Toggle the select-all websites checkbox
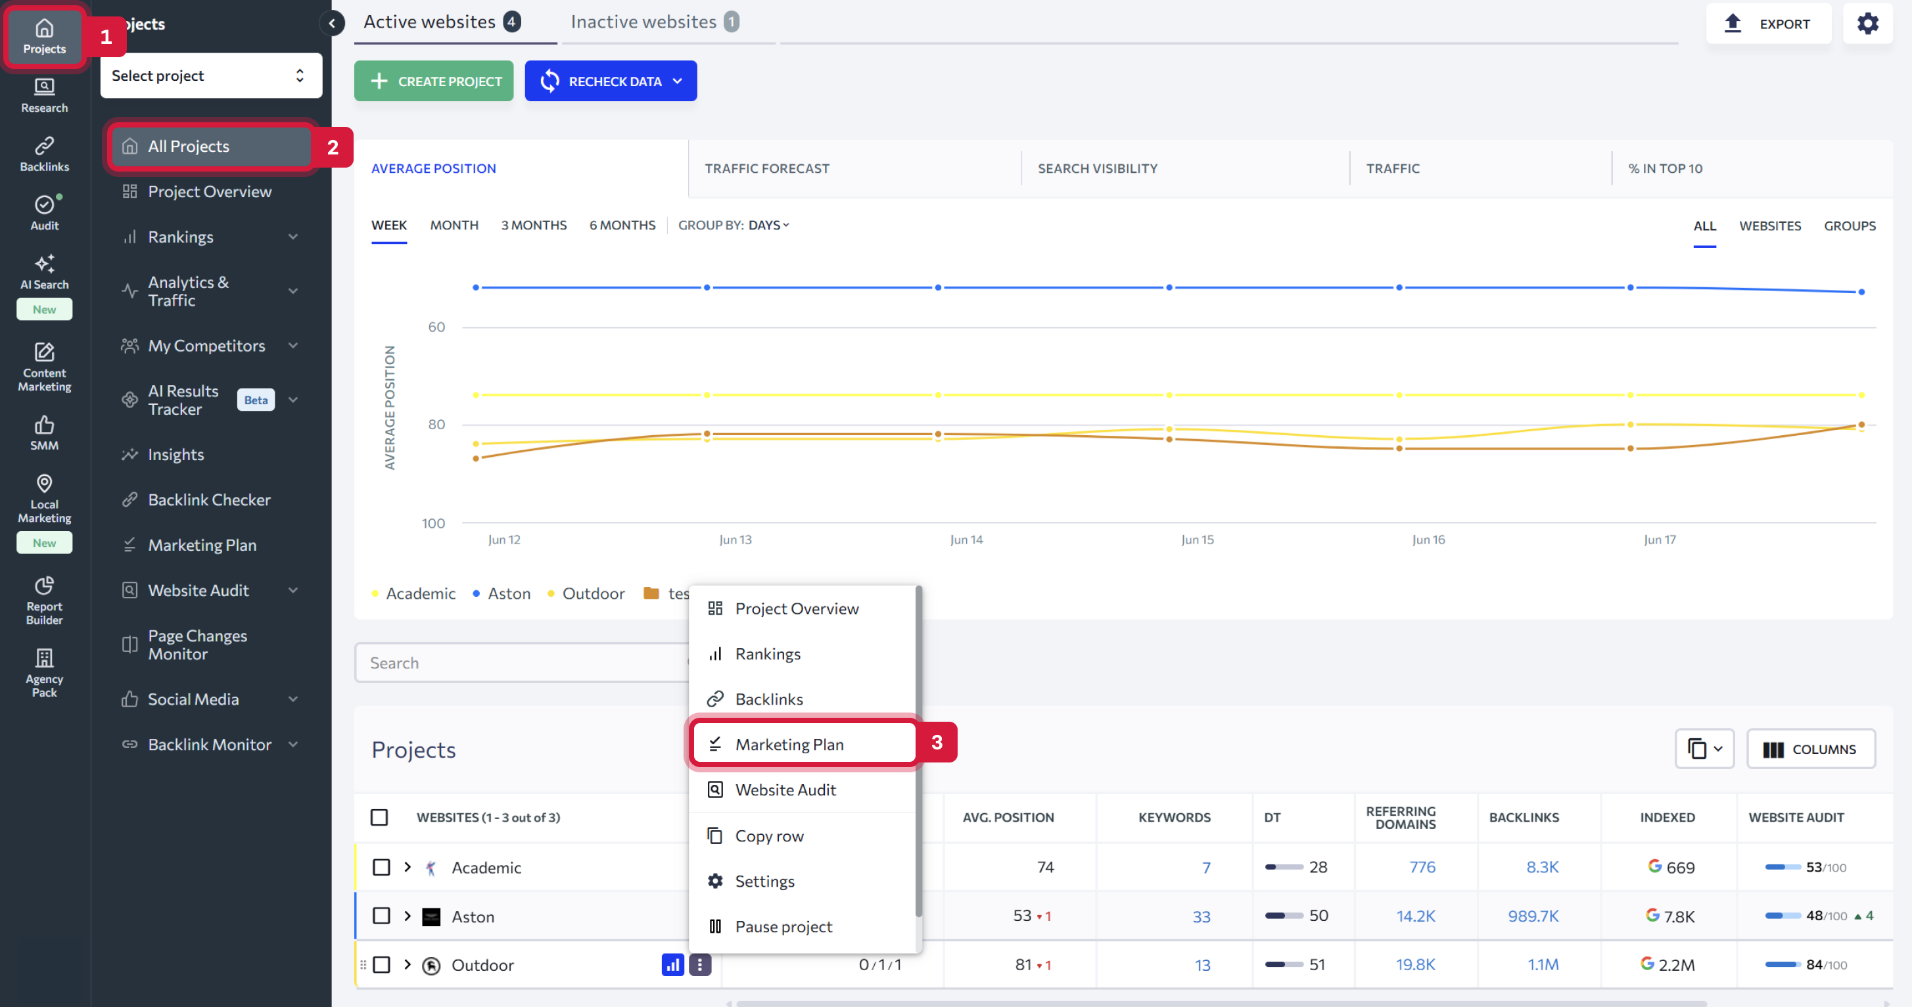 (379, 817)
